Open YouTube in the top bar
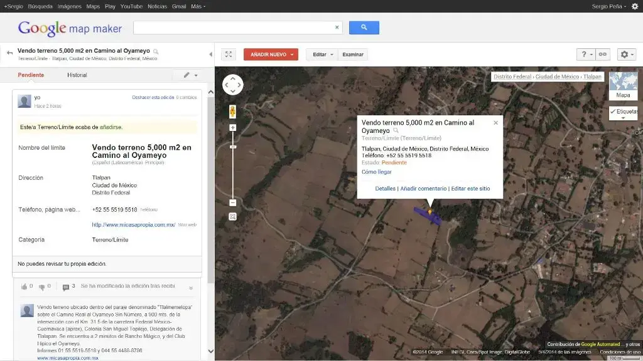This screenshot has height=361, width=643. point(131,6)
